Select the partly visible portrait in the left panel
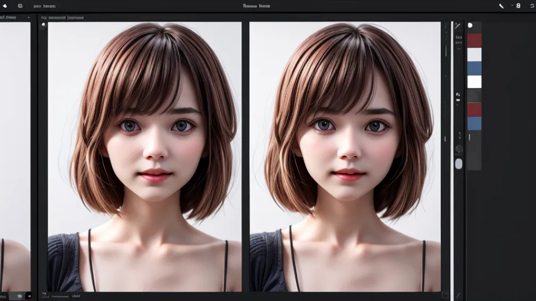536x301 pixels. [15, 157]
